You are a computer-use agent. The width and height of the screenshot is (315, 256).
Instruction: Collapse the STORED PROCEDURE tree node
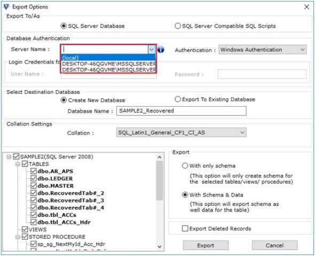[x=18, y=237]
